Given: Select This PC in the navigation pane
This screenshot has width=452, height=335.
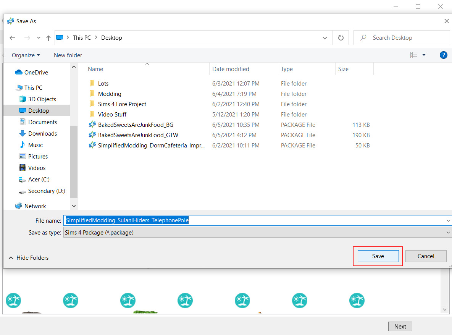Looking at the screenshot, I should [x=29, y=88].
